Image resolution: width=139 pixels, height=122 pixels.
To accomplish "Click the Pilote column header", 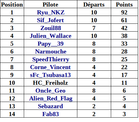I will (x=50, y=5).
